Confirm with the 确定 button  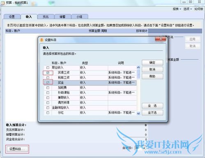(x=152, y=62)
